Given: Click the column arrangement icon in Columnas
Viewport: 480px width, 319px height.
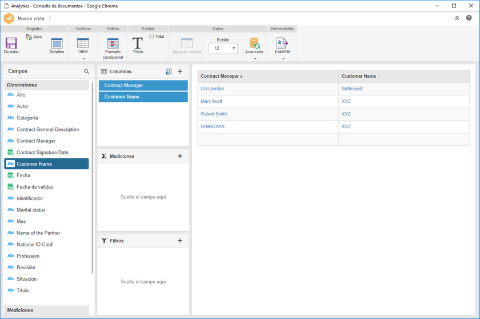Looking at the screenshot, I should (x=169, y=71).
